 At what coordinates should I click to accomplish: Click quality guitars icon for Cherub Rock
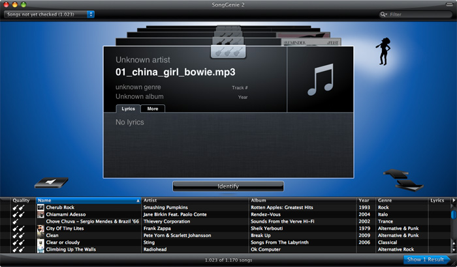[x=18, y=207]
